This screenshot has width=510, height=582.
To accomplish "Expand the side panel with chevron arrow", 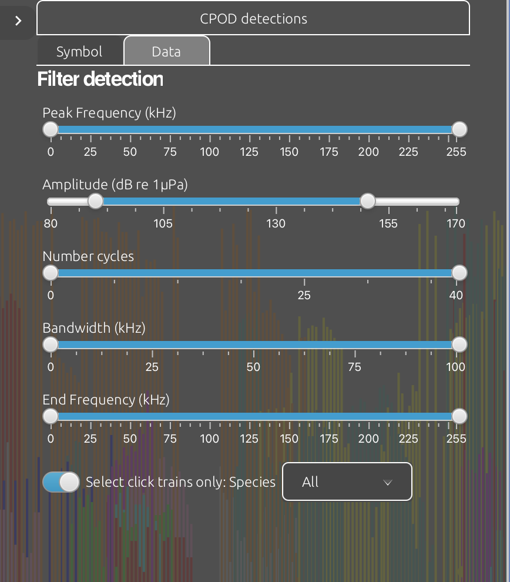I will (18, 21).
